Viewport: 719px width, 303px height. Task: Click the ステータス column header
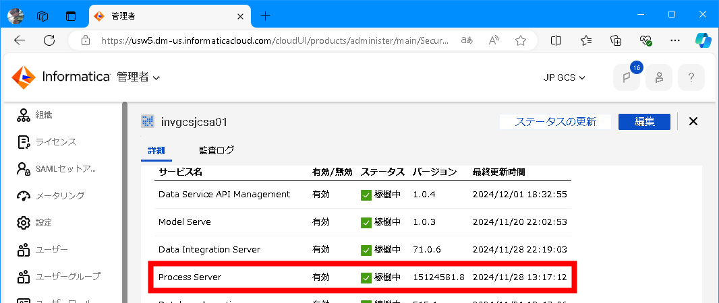click(x=382, y=172)
